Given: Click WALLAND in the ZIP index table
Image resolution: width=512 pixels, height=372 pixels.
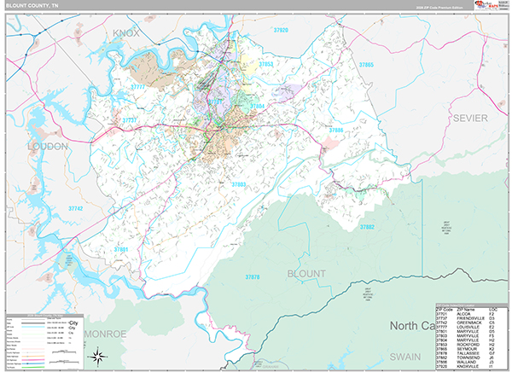Looking at the screenshot, I should click(x=466, y=363).
